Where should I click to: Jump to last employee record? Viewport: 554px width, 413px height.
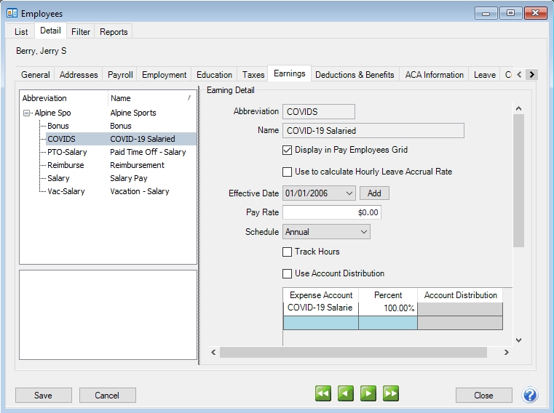(x=391, y=393)
